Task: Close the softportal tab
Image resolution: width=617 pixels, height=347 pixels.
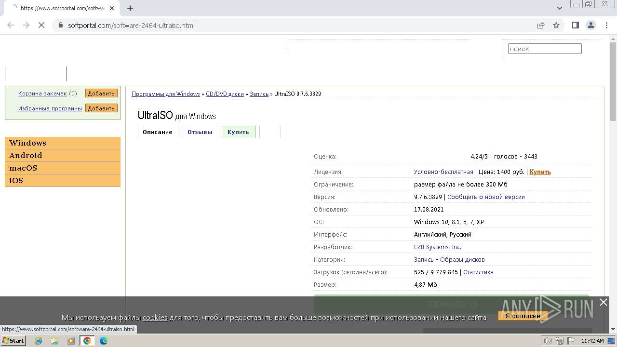Action: (112, 8)
